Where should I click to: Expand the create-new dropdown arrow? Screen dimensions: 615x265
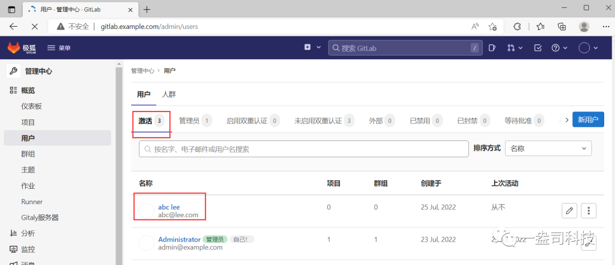[x=319, y=47]
